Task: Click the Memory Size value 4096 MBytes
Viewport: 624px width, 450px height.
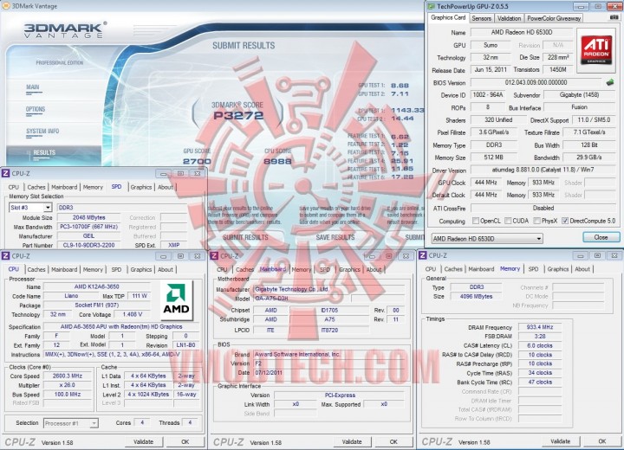Action: tap(477, 296)
